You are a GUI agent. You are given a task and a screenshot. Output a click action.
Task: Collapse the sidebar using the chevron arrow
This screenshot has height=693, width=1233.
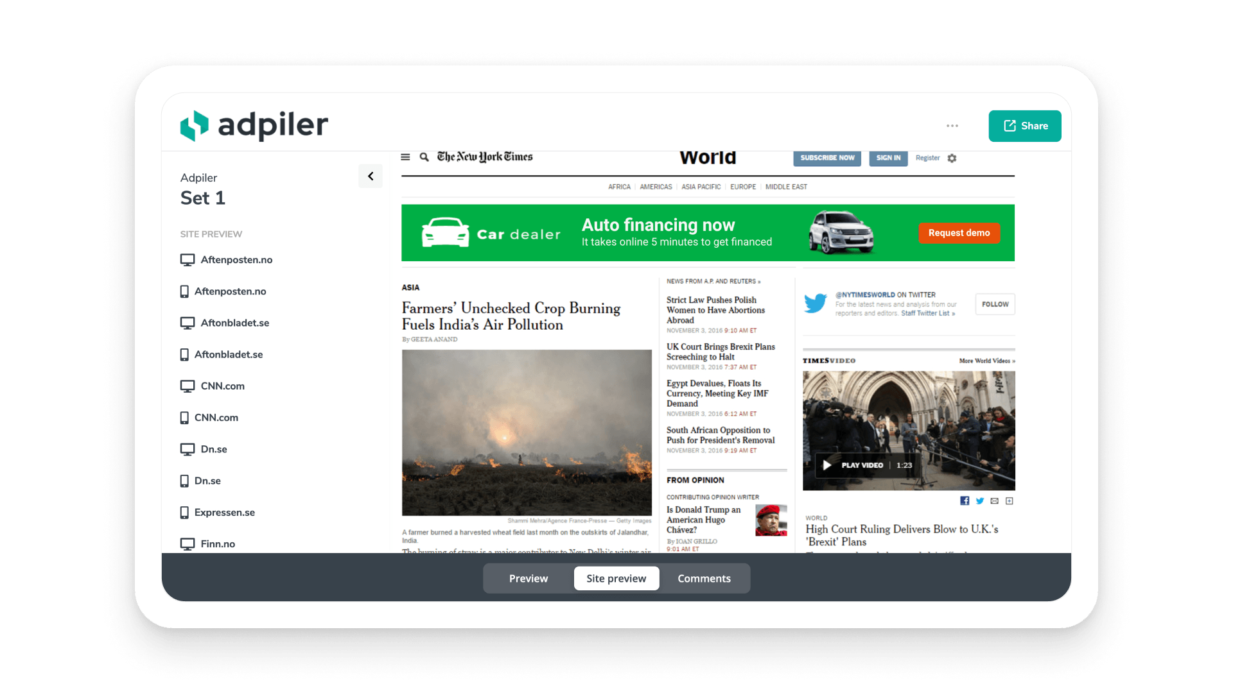click(371, 176)
